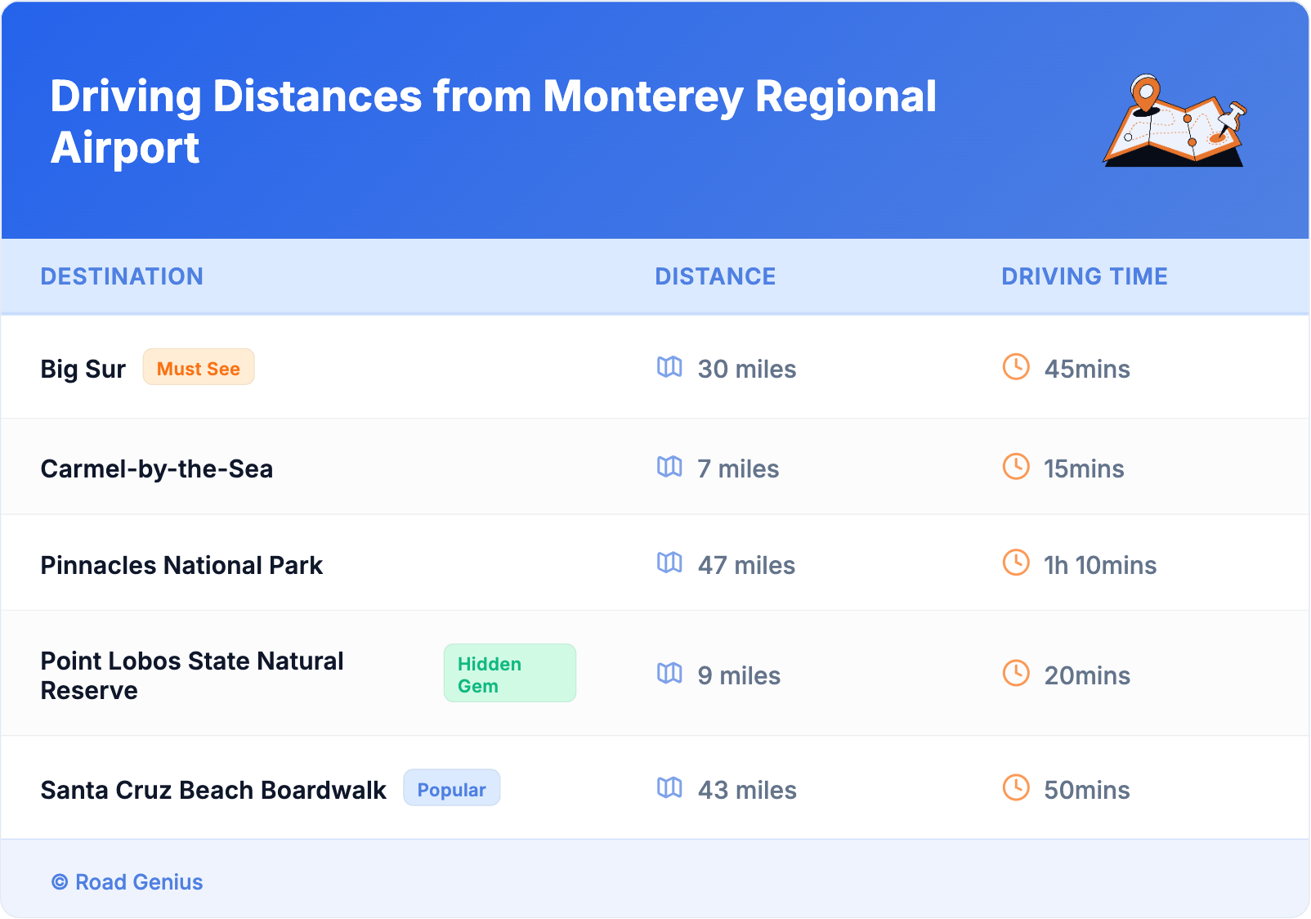Click the Must See badge

tap(199, 368)
